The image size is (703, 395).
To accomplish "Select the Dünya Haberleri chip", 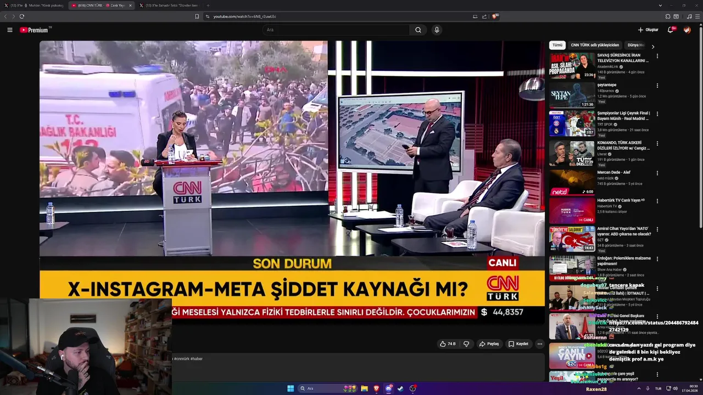I will point(636,45).
